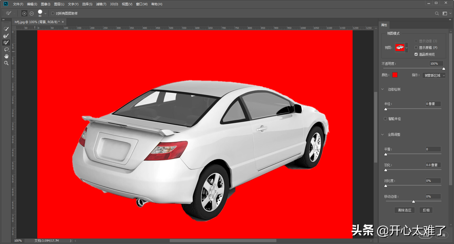Select the Quick Selection tool

[6, 29]
